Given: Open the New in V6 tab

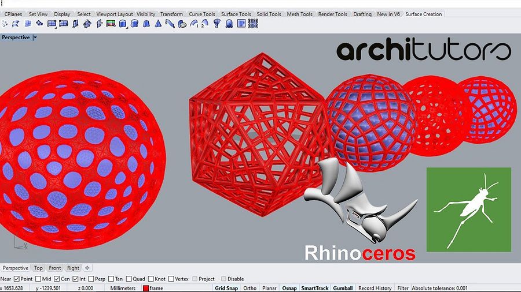Looking at the screenshot, I should tap(388, 14).
